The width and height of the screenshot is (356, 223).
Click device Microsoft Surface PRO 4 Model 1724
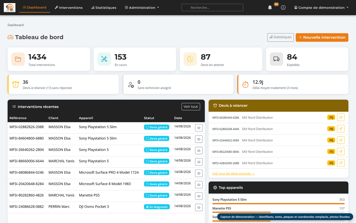click(x=109, y=172)
